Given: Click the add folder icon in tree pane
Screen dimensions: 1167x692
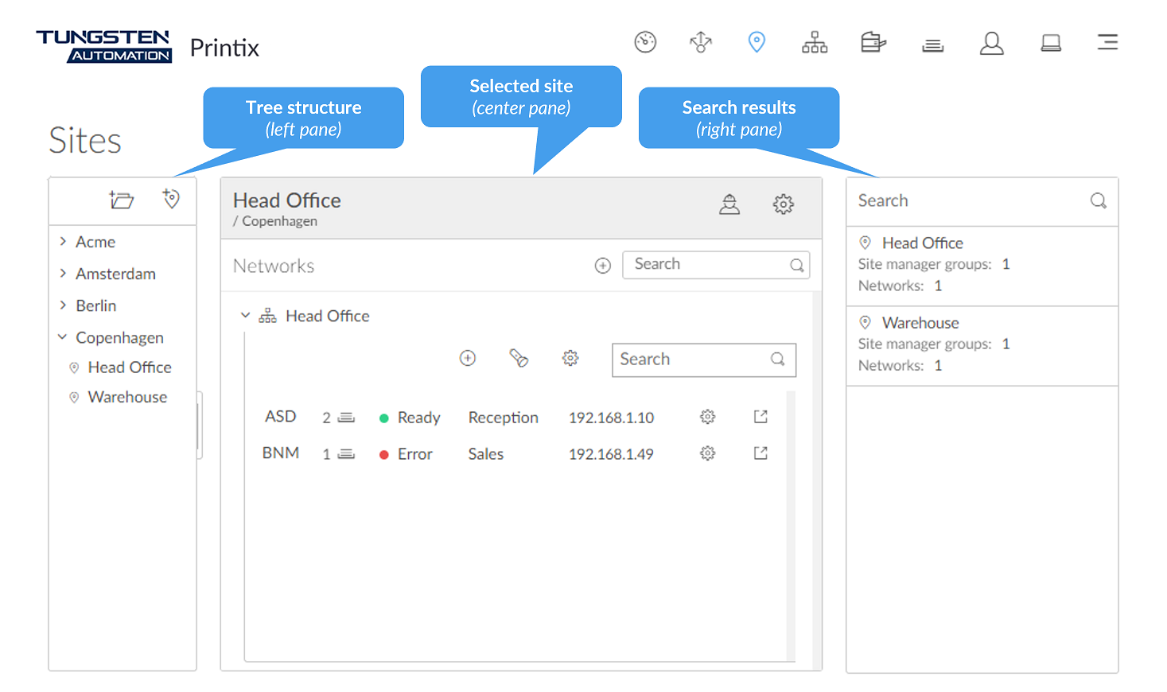Looking at the screenshot, I should [122, 200].
